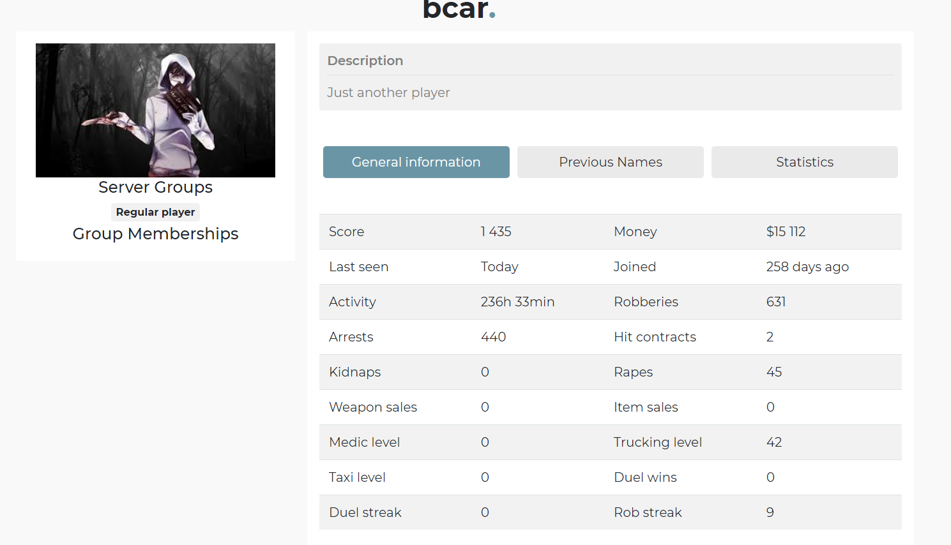
Task: Select the Server Groups heading
Action: coord(155,187)
